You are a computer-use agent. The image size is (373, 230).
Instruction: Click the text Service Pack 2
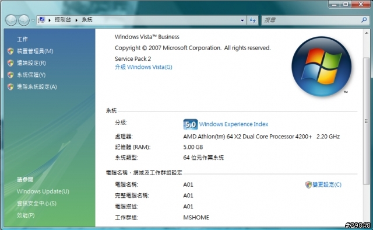(133, 58)
